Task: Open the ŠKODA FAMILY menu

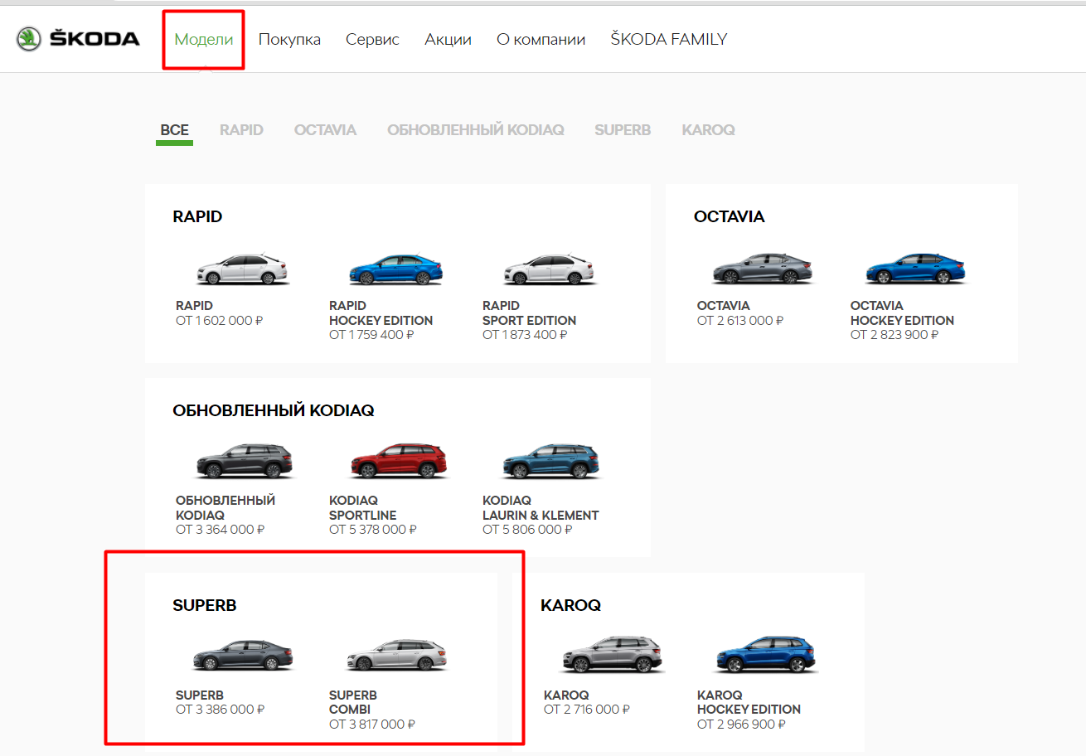Action: click(x=669, y=39)
